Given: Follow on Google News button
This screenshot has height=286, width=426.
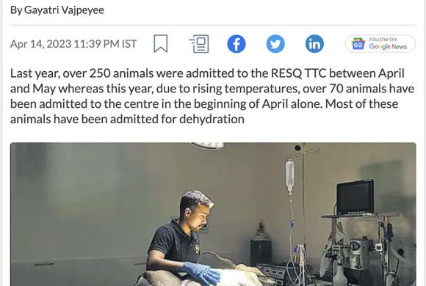Looking at the screenshot, I should click(x=380, y=44).
